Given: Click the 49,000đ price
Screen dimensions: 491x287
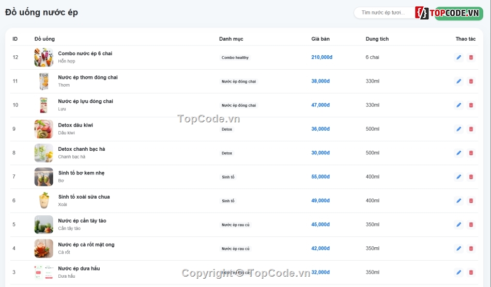Looking at the screenshot, I should coord(320,201).
